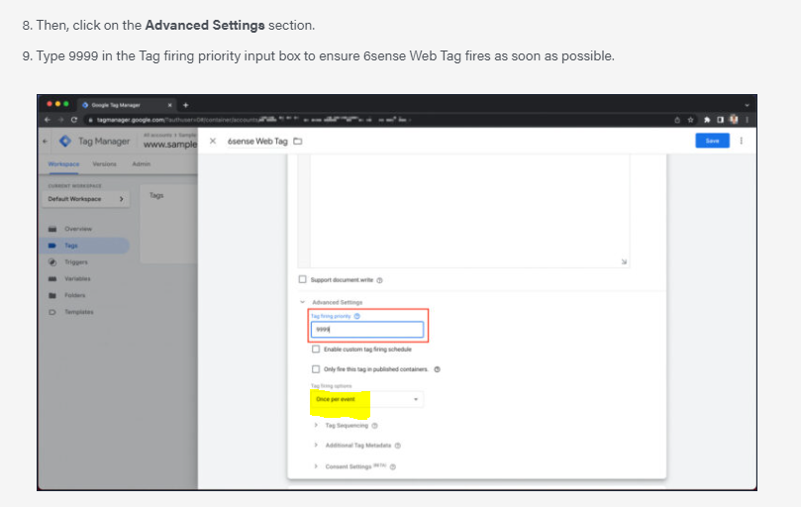Click the folder icon next to 6sense Web Tag
This screenshot has height=507, width=801.
[298, 141]
